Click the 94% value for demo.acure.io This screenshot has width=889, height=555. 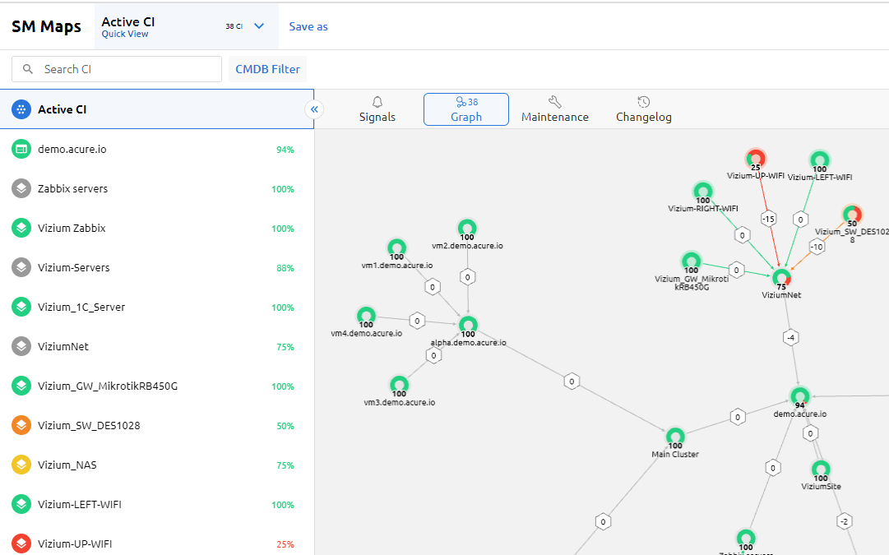point(285,150)
